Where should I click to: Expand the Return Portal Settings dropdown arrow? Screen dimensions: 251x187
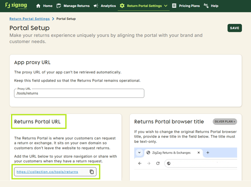[166, 6]
